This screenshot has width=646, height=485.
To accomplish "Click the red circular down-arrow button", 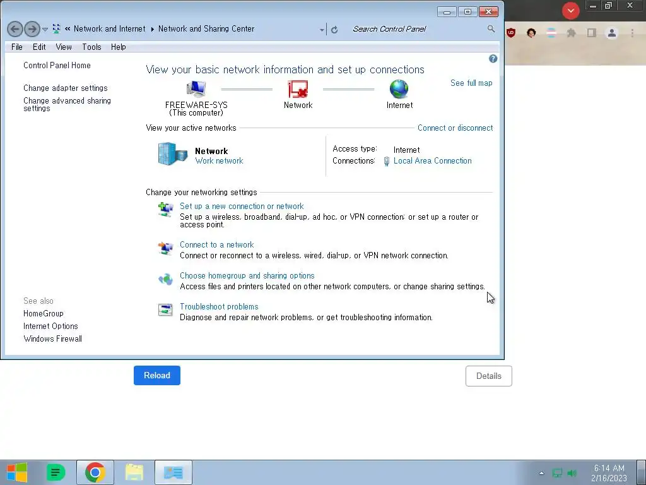I will [x=570, y=11].
